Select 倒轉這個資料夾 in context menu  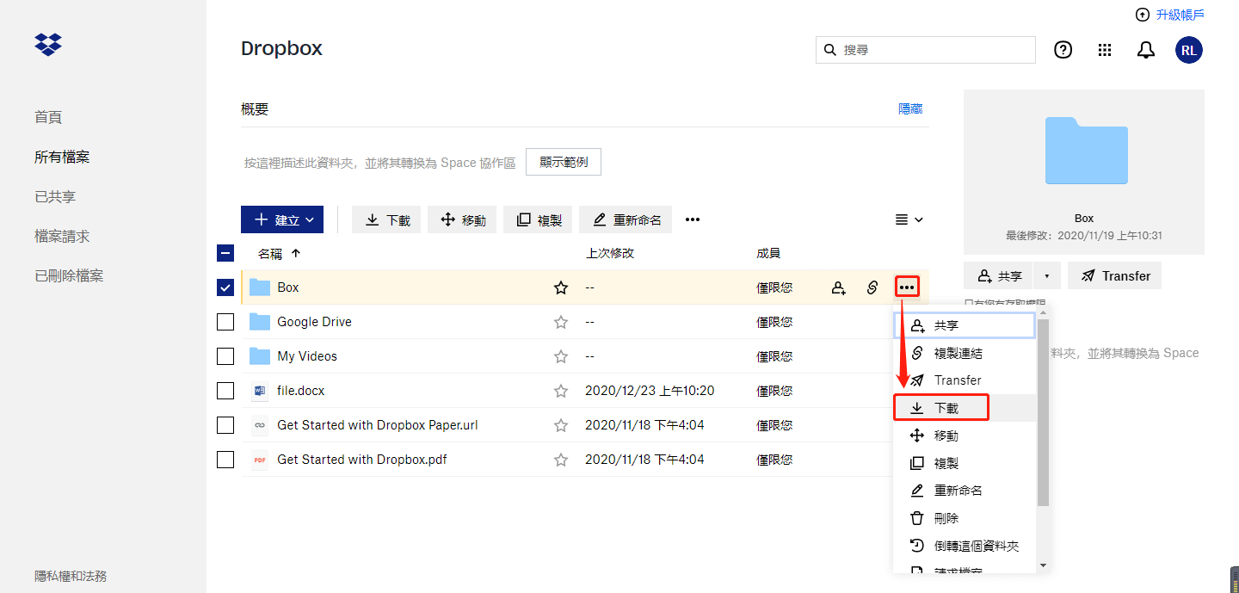click(965, 546)
